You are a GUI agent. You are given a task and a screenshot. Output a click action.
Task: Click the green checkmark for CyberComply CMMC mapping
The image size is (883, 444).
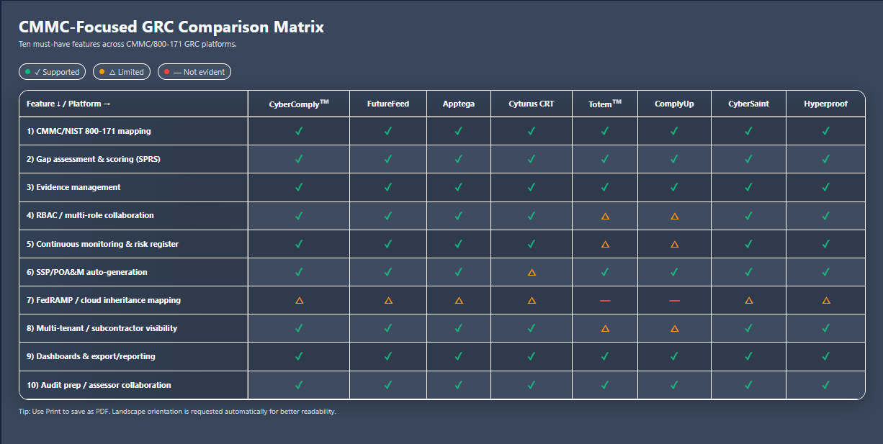point(298,131)
